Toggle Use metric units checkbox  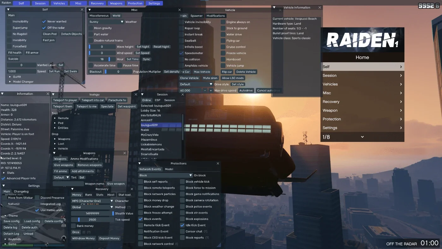tap(37, 210)
